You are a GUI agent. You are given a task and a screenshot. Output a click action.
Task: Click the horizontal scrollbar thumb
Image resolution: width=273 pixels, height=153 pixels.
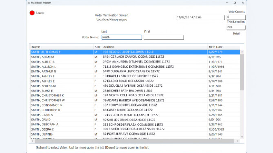[134, 141]
